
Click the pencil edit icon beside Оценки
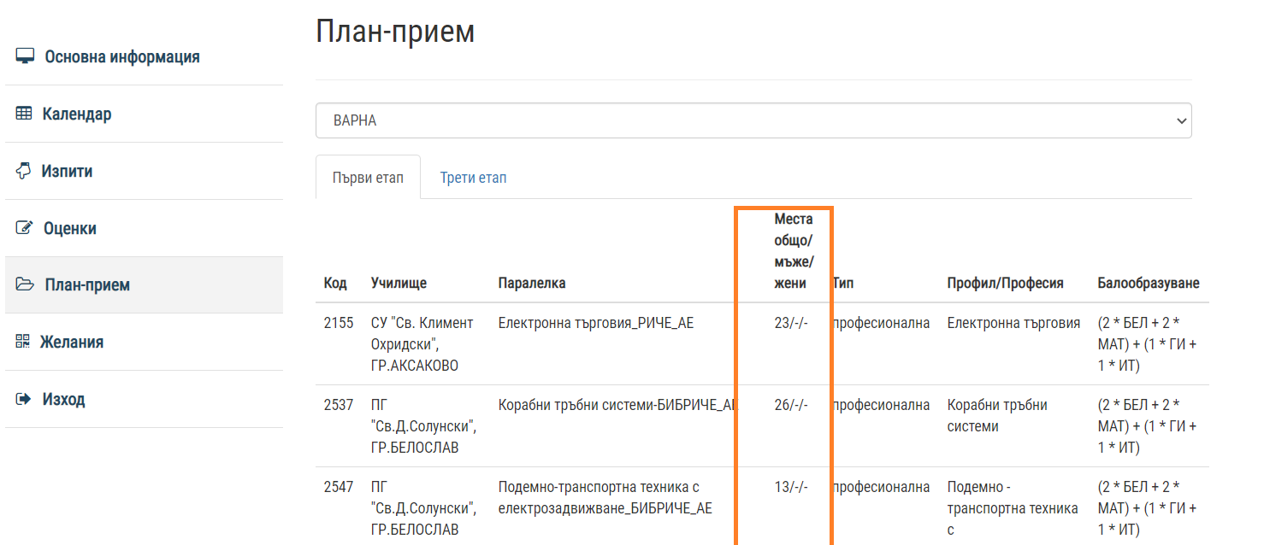coord(25,228)
